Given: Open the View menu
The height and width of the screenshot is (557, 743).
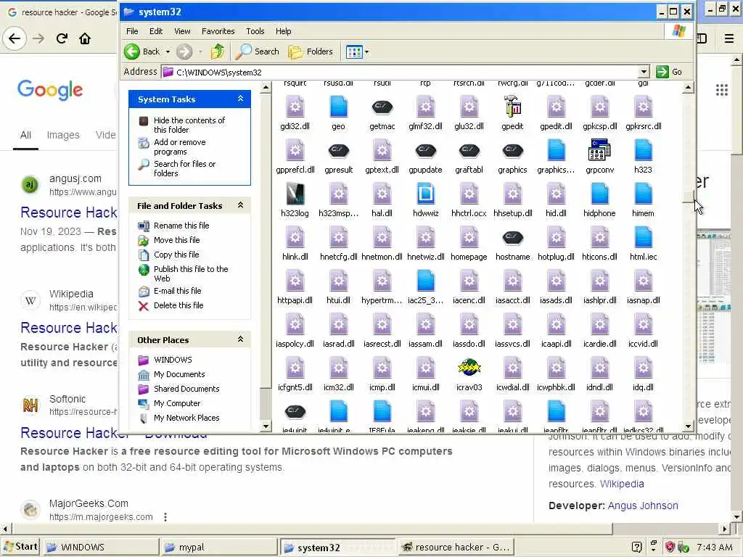Looking at the screenshot, I should point(182,31).
